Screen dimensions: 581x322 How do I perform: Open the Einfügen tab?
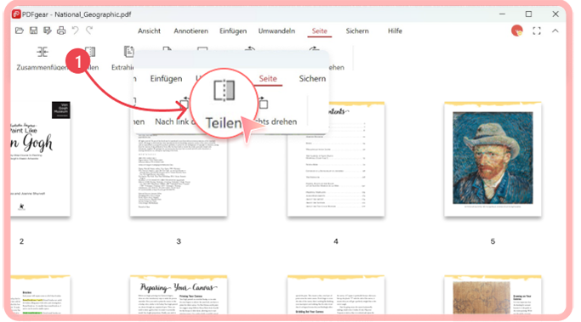[233, 31]
